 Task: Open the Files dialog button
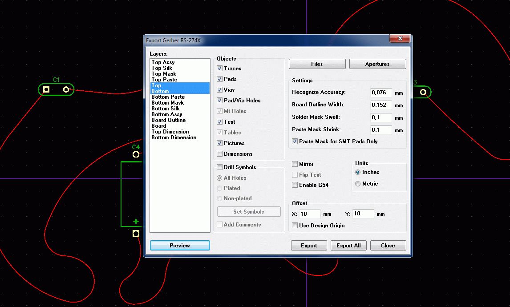[x=317, y=64]
